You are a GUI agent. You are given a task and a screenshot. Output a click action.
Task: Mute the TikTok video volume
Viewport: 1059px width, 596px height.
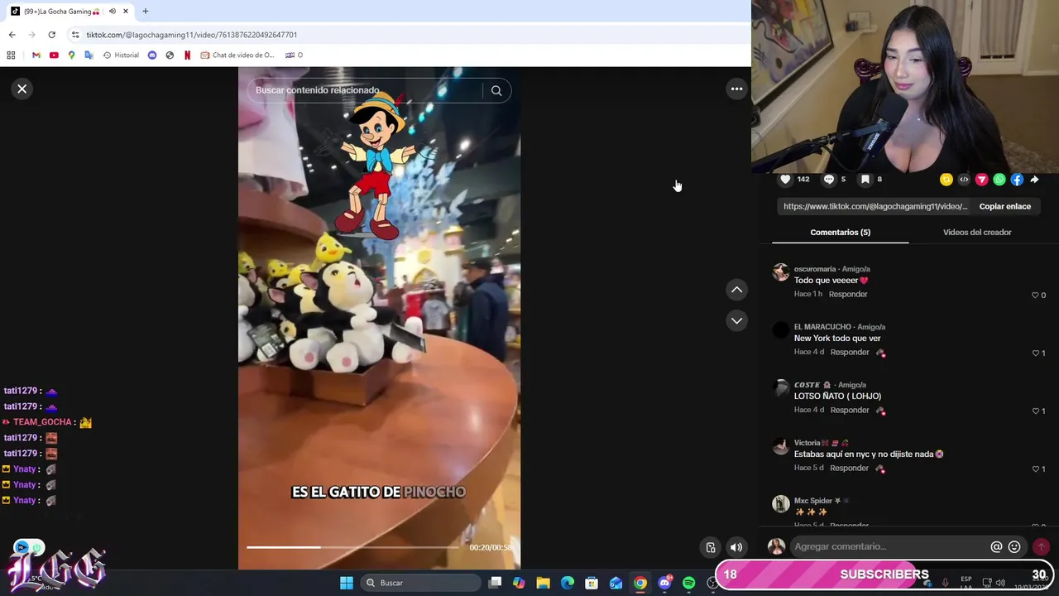click(x=736, y=547)
